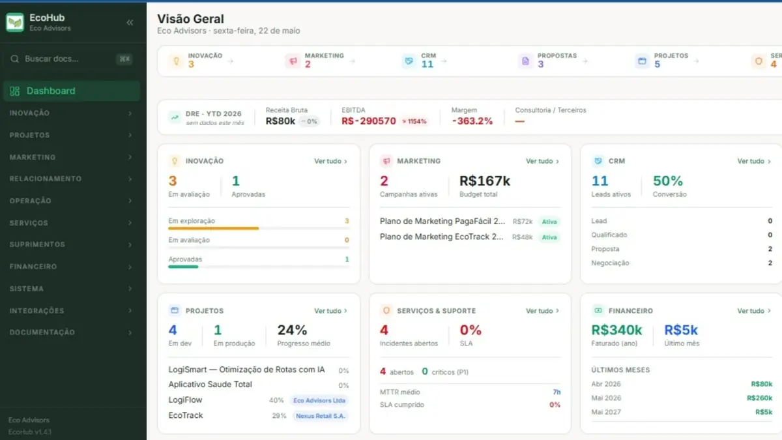This screenshot has height=440, width=782.
Task: Click Receita Bruta value R$80k
Action: coord(280,121)
